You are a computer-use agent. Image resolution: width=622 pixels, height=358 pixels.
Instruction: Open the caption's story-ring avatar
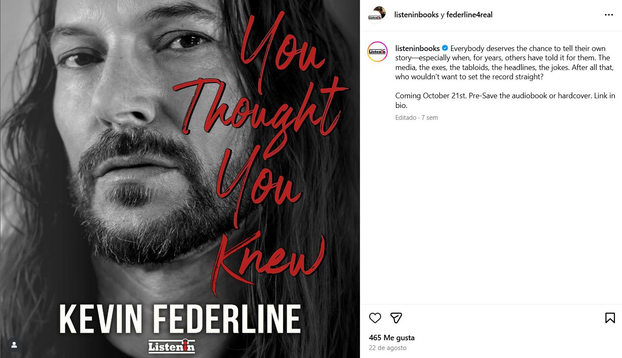[377, 52]
